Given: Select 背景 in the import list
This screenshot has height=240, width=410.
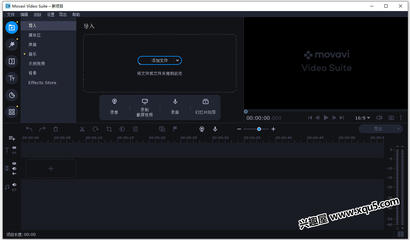Looking at the screenshot, I should click(x=48, y=73).
